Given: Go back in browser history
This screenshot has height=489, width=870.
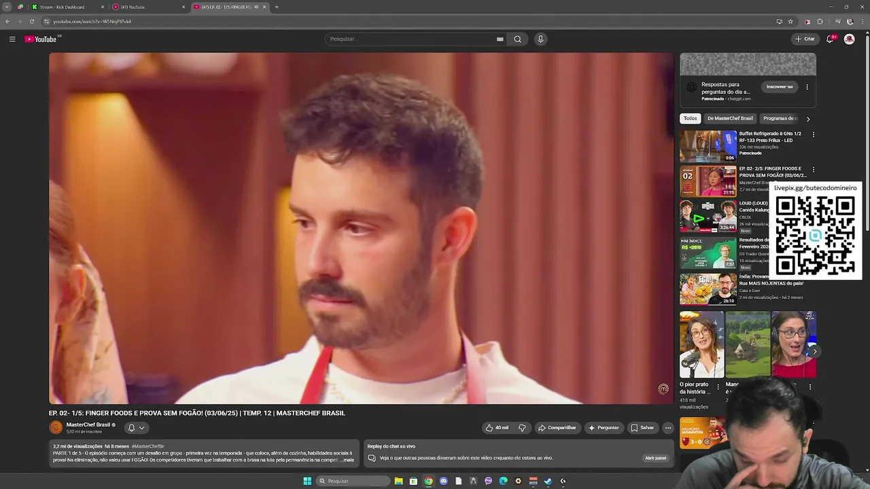Looking at the screenshot, I should pos(7,21).
